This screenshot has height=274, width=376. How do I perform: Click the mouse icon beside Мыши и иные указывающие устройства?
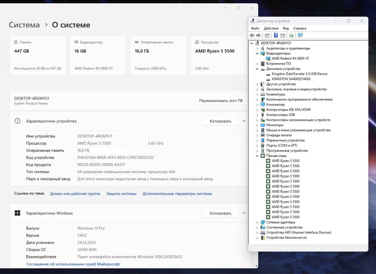coord(263,130)
